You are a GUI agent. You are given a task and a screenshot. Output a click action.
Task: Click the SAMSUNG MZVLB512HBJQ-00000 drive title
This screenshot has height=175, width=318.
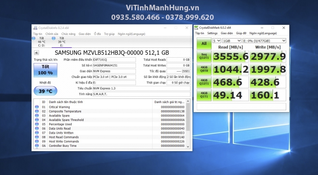(x=112, y=53)
